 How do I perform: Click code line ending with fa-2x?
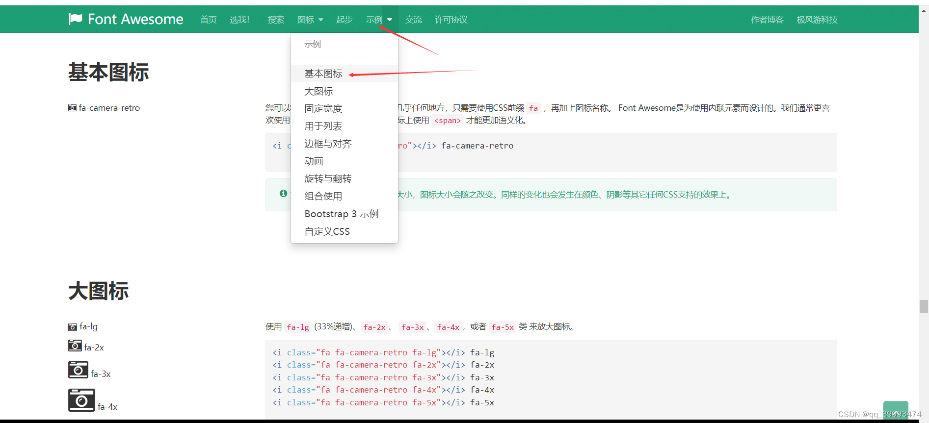[383, 365]
